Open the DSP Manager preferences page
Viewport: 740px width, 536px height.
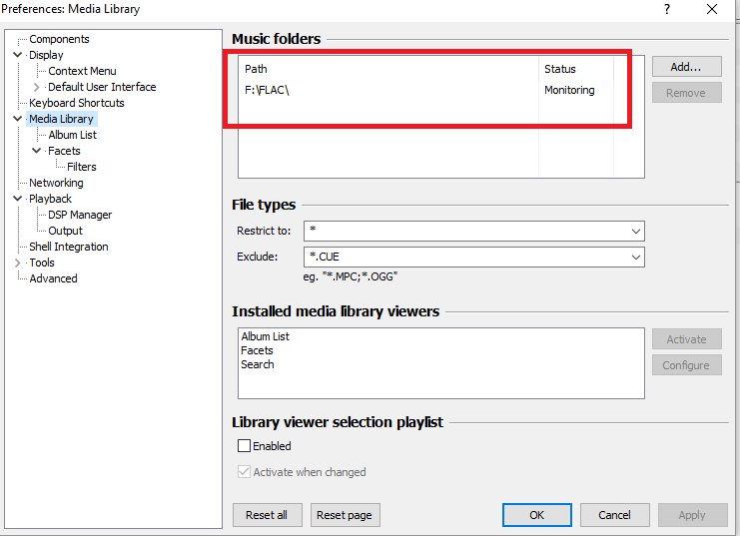[x=80, y=215]
